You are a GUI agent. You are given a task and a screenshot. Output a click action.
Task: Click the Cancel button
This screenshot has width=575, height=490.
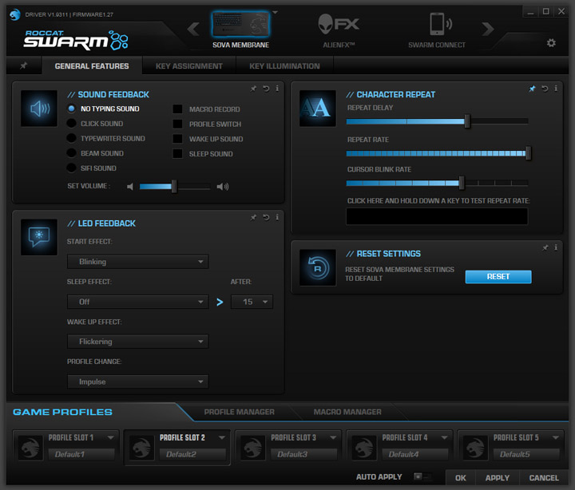pyautogui.click(x=544, y=478)
